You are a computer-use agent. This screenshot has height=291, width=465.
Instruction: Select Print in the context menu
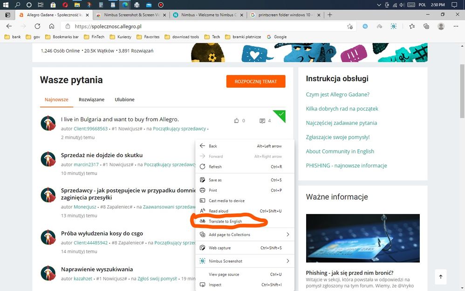(x=245, y=190)
